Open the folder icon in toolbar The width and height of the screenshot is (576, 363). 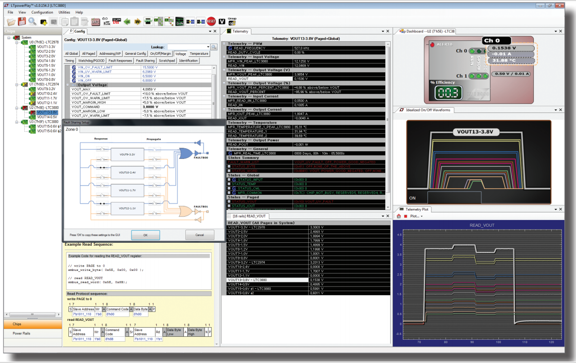(x=11, y=21)
